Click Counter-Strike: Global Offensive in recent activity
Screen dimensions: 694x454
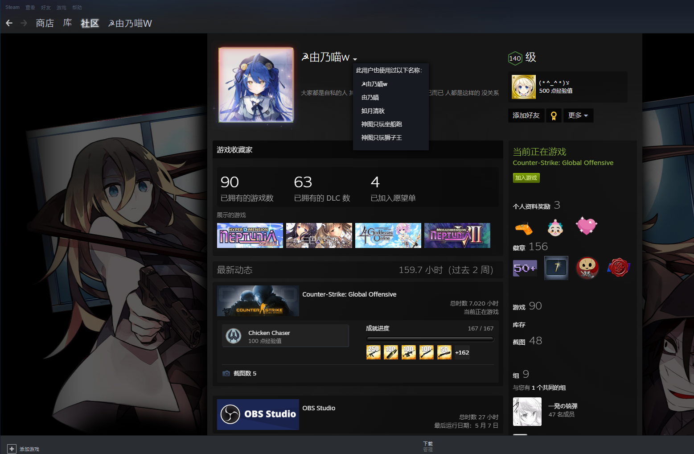349,294
